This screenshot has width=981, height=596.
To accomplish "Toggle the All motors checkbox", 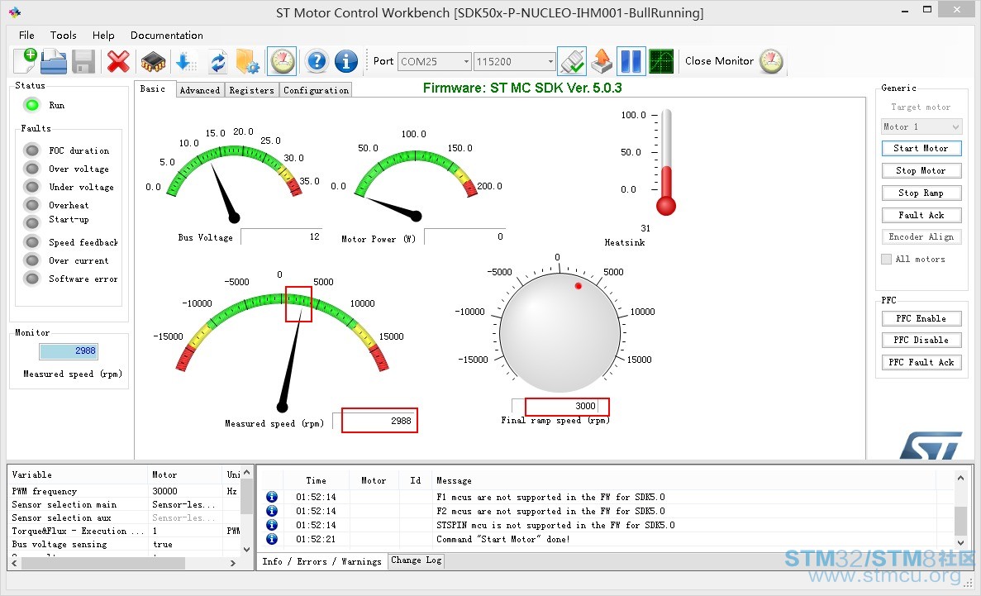I will coord(886,260).
